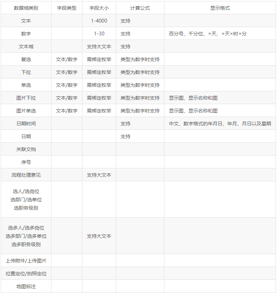This screenshot has height=293, width=277.
Task: Click 需绑定枚举 in the 图片单选 row
Action: 99,111
